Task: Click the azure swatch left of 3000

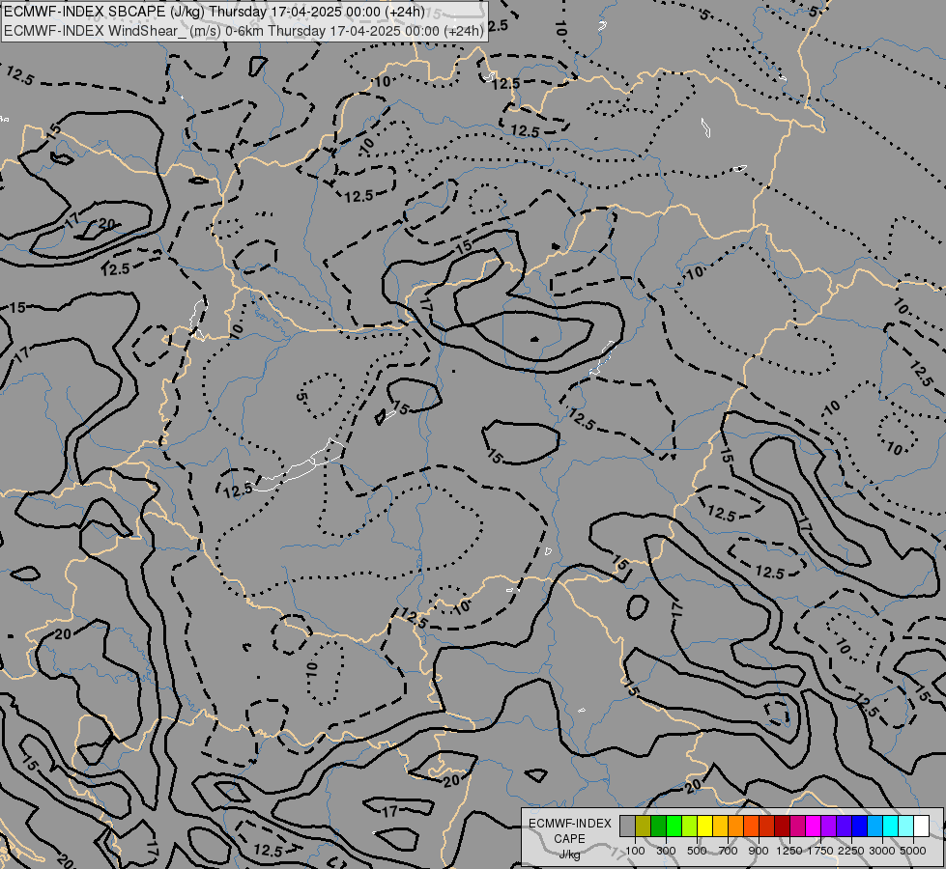Action: (x=875, y=826)
